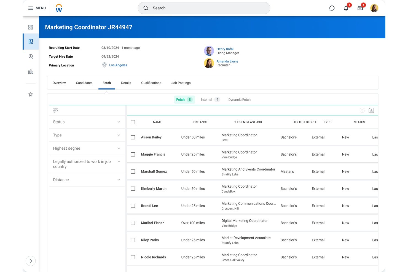408x272 pixels.
Task: Open candidate Brandi Lee
Action: pyautogui.click(x=149, y=206)
